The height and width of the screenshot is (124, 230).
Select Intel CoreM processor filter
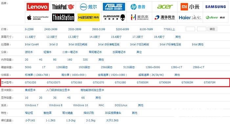32,44
